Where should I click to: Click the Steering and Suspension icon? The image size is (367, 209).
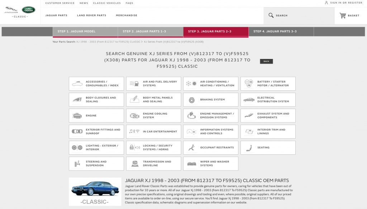tap(77, 164)
